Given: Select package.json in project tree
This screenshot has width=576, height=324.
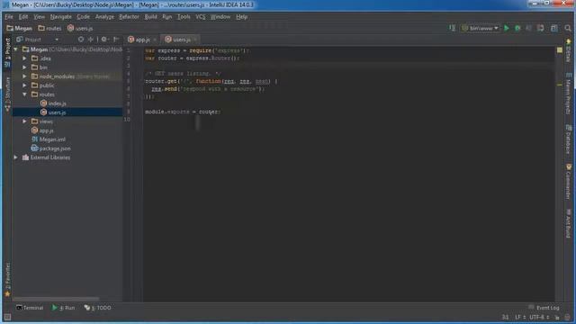Looking at the screenshot, I should [51, 148].
